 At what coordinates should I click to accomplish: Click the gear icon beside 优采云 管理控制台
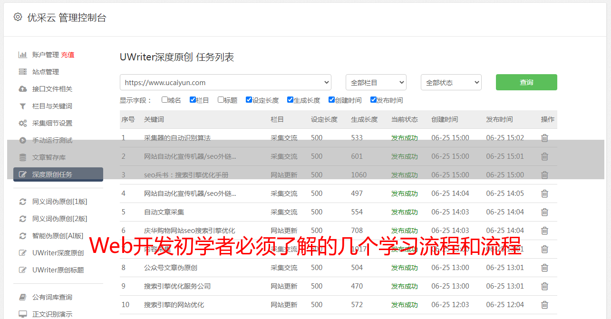(18, 17)
